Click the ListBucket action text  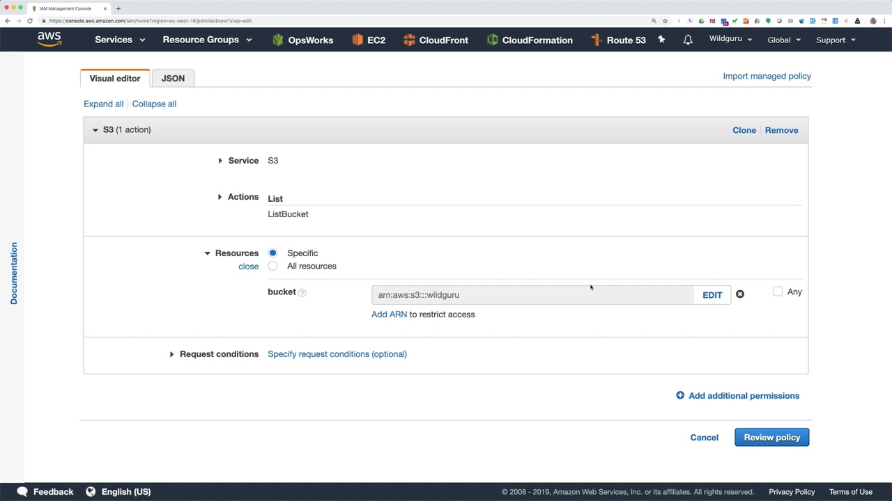tap(288, 214)
